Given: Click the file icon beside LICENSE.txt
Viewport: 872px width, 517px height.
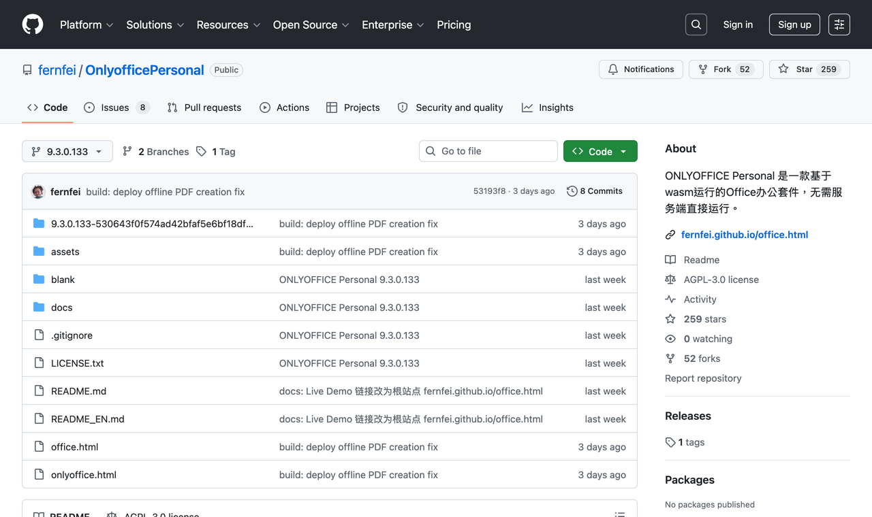Looking at the screenshot, I should 39,363.
